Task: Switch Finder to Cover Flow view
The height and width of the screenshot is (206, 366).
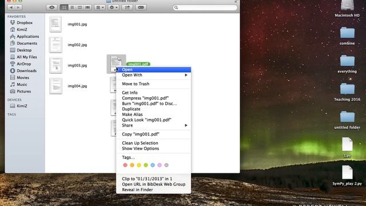Action: click(x=87, y=7)
